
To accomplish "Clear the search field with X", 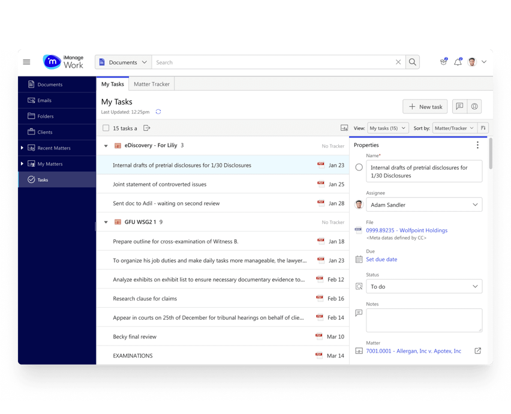I will coord(398,62).
